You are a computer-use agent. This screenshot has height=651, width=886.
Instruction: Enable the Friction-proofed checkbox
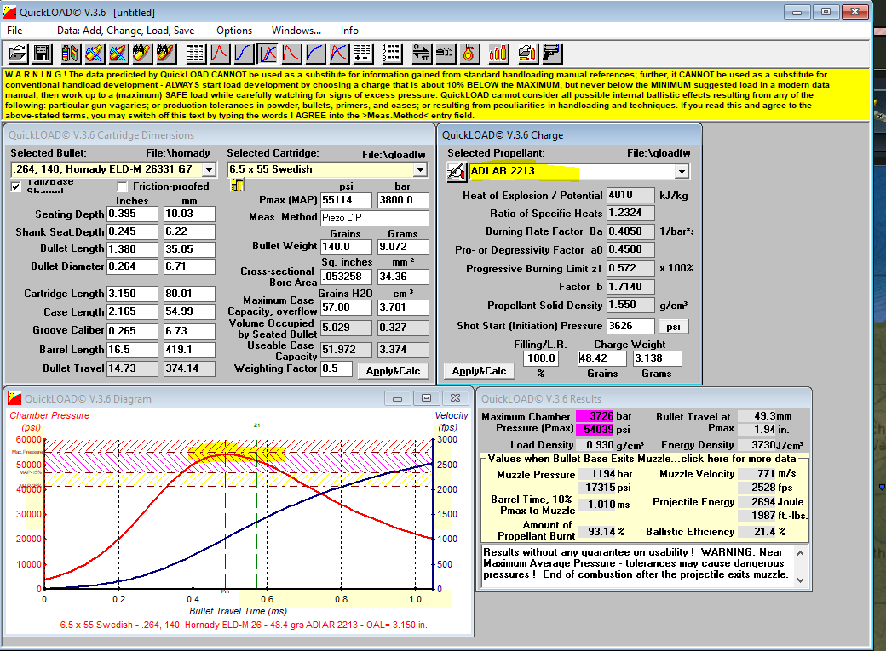(122, 186)
